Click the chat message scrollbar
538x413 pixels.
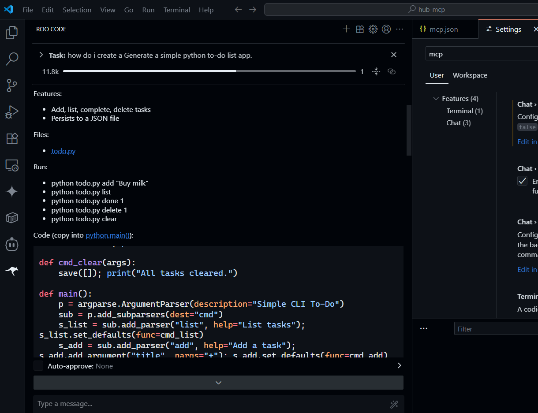pyautogui.click(x=409, y=130)
